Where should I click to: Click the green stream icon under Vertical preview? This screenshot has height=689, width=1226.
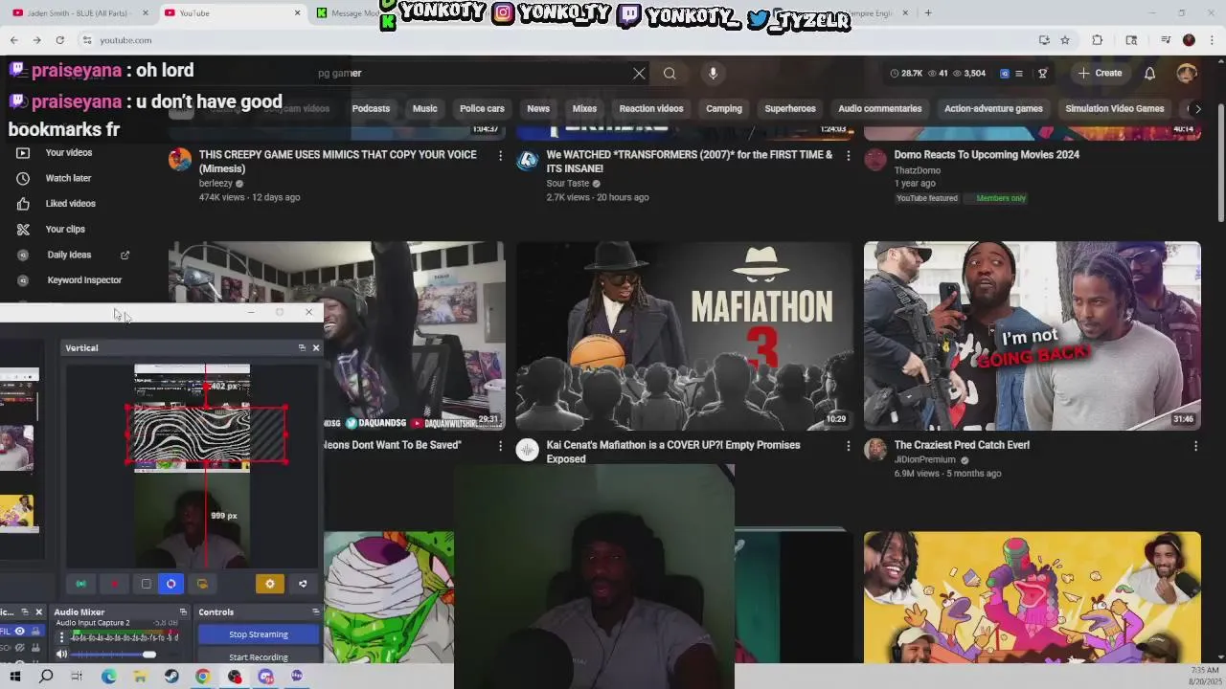click(80, 584)
